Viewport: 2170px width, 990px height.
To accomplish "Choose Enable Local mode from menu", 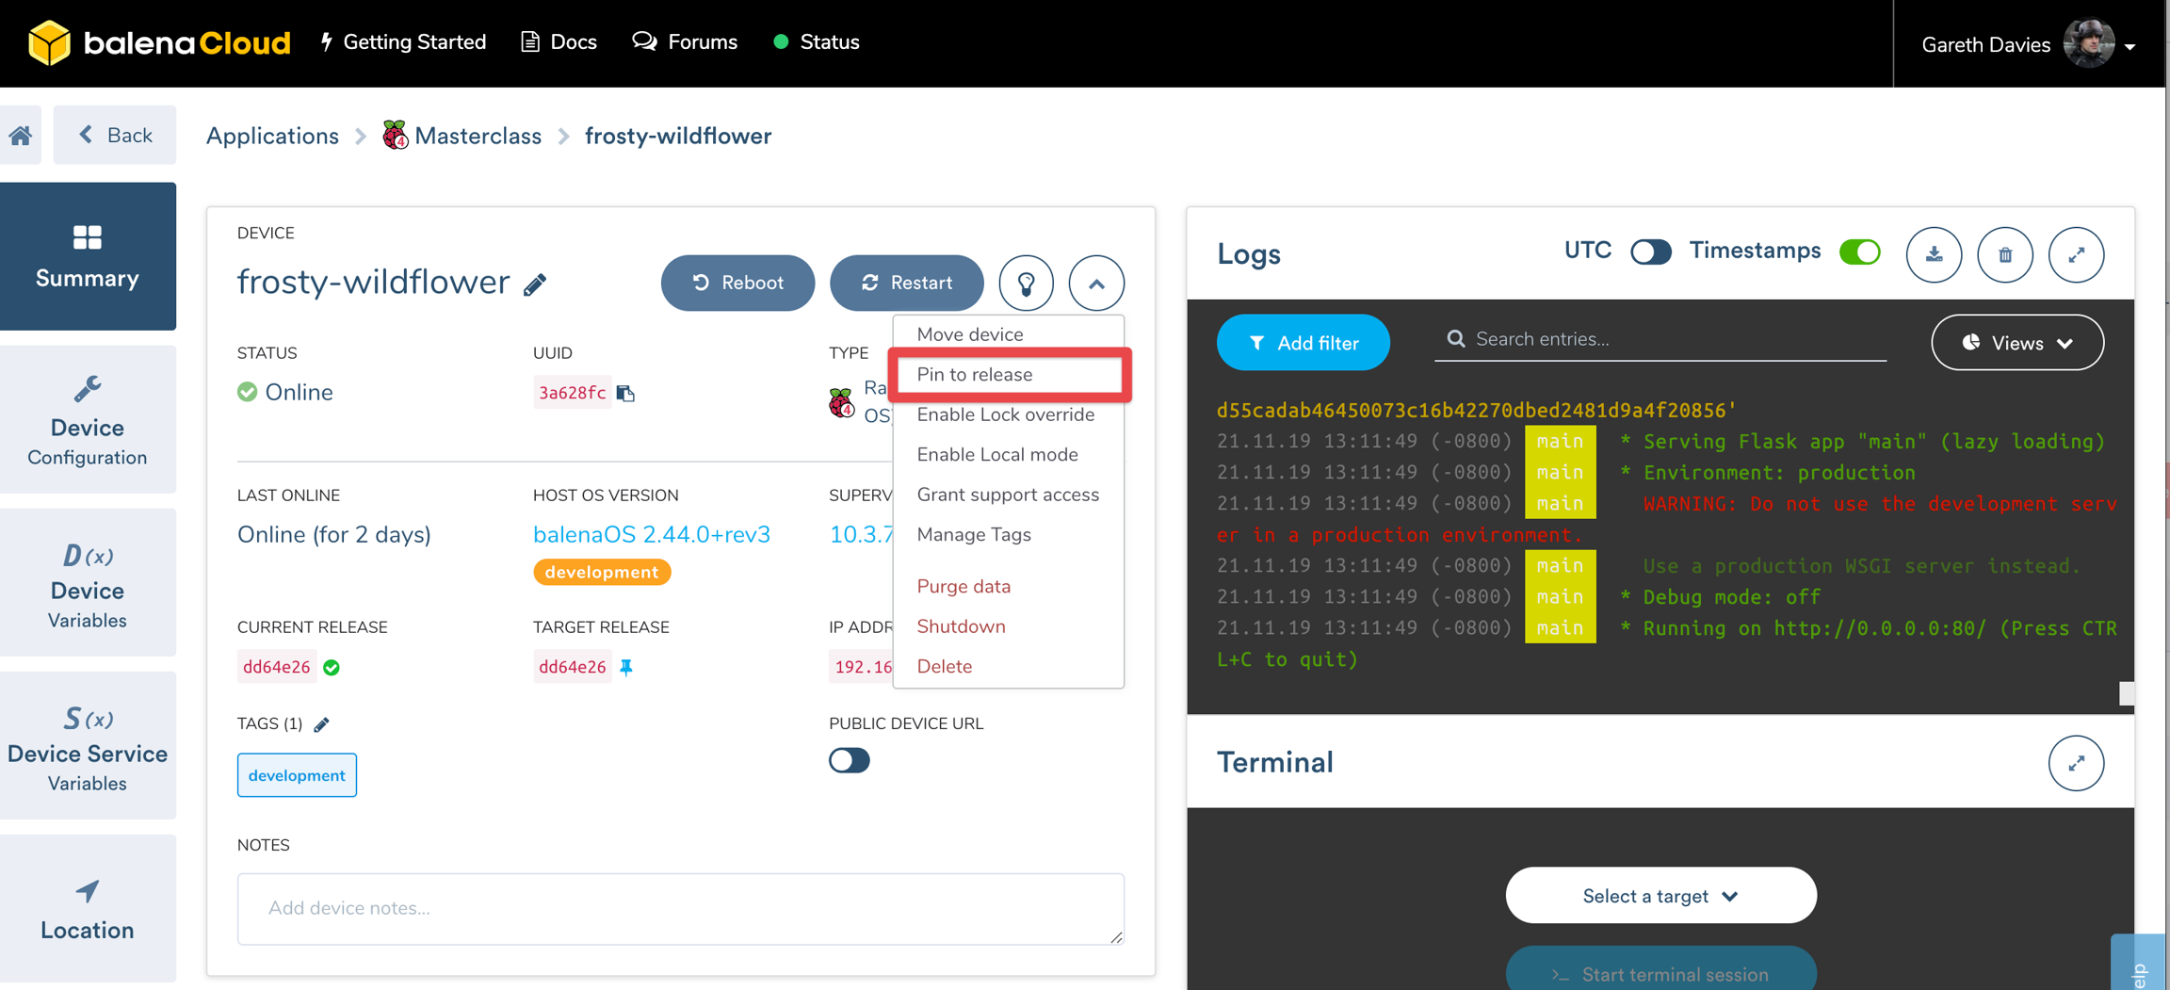I will (x=997, y=455).
